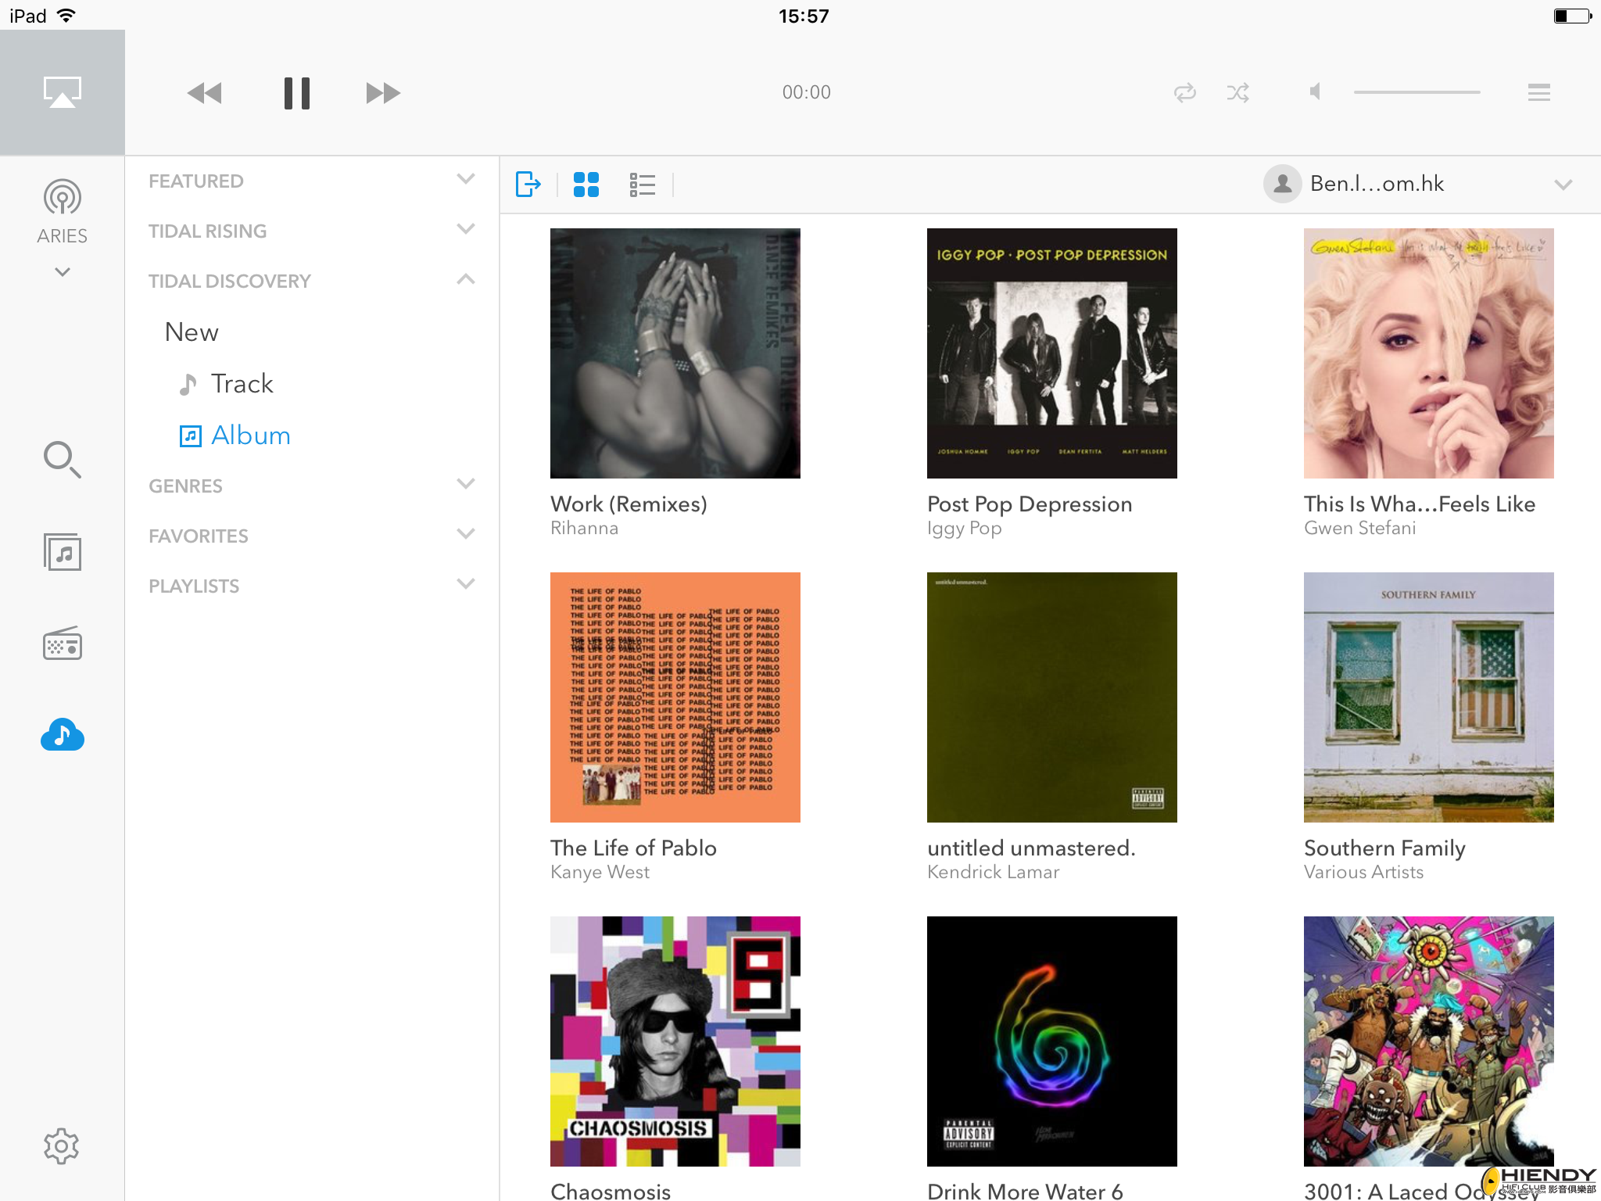Open Chaosmosis album cover

tap(675, 1041)
